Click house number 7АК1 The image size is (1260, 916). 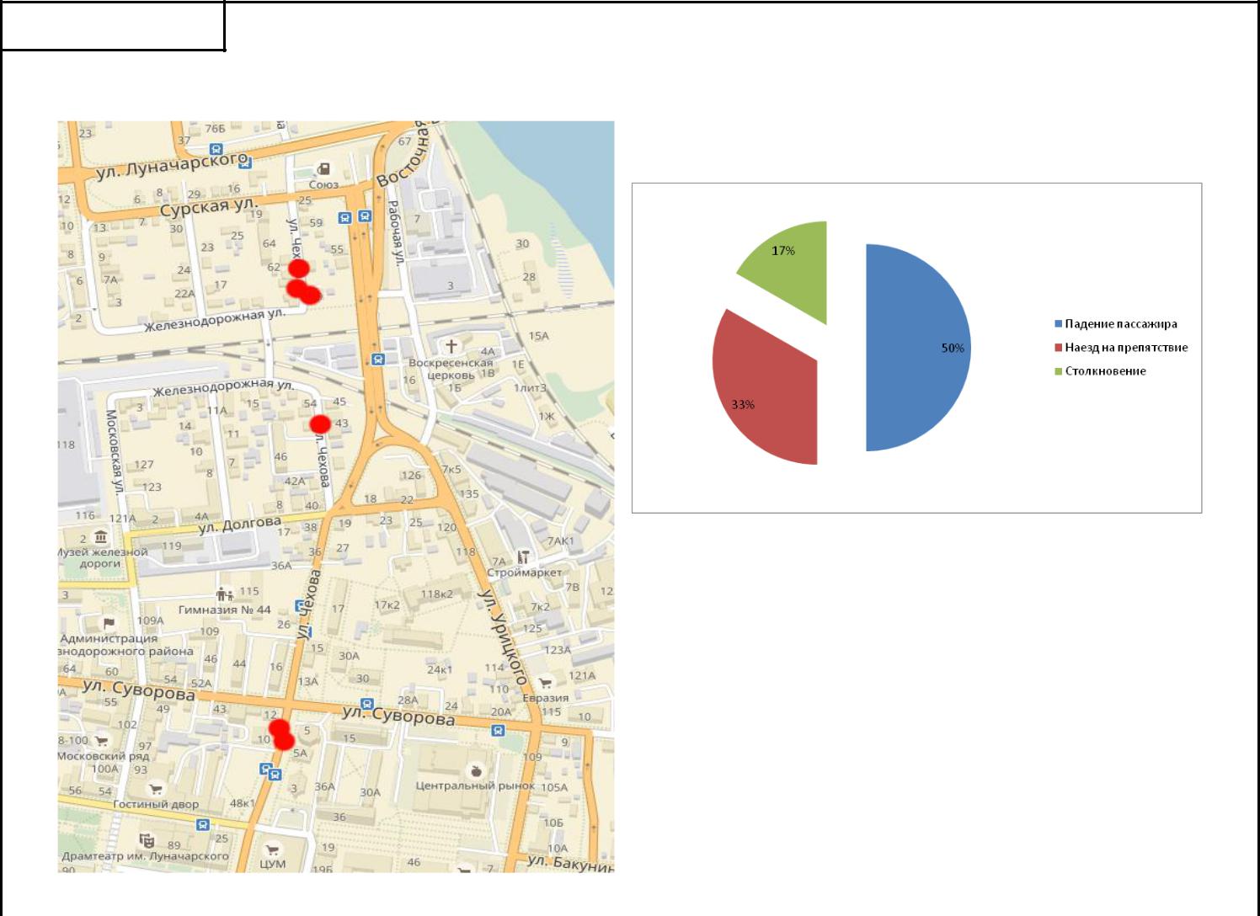560,541
